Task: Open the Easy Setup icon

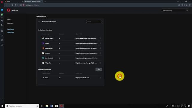Action: pyautogui.click(x=190, y=5)
